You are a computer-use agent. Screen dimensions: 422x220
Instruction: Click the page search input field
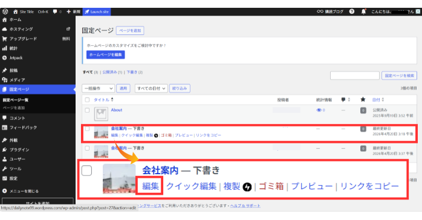pos(355,76)
